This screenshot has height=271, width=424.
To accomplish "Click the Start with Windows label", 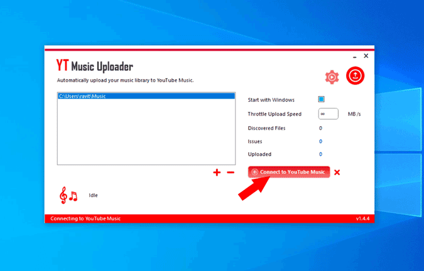I will click(271, 100).
